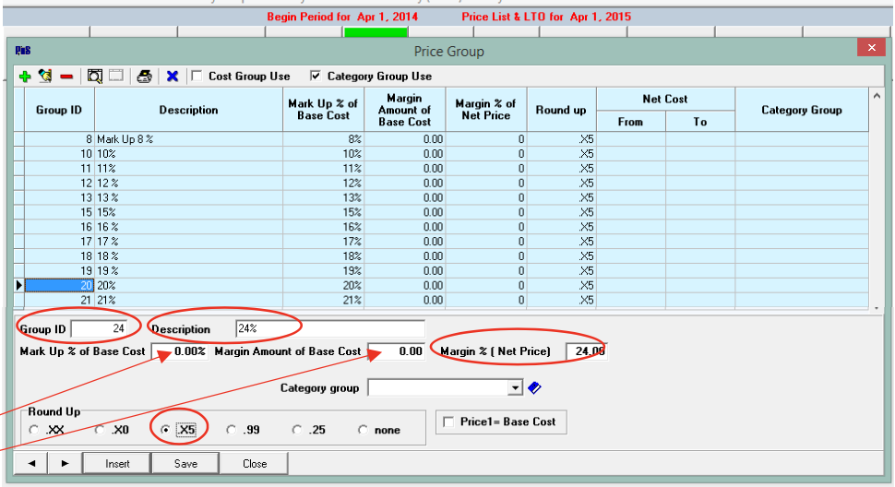Click the current row pointer for row 20
This screenshot has width=895, height=487.
(x=18, y=285)
